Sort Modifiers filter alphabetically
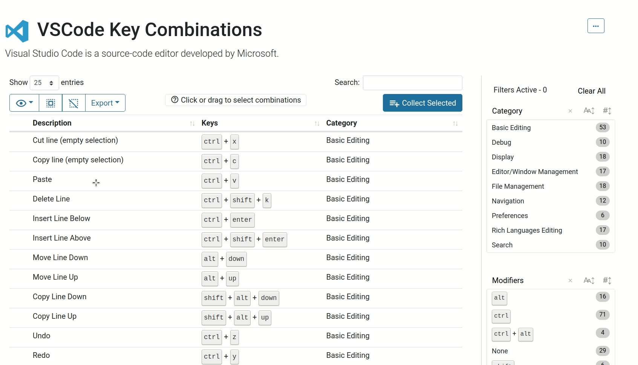638x365 pixels. [589, 280]
